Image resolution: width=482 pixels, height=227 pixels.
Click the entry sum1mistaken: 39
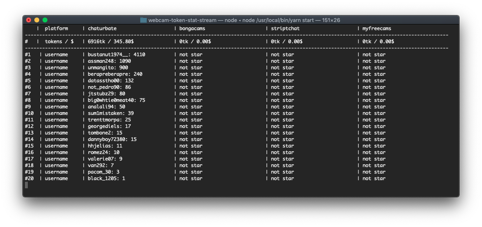pyautogui.click(x=111, y=113)
